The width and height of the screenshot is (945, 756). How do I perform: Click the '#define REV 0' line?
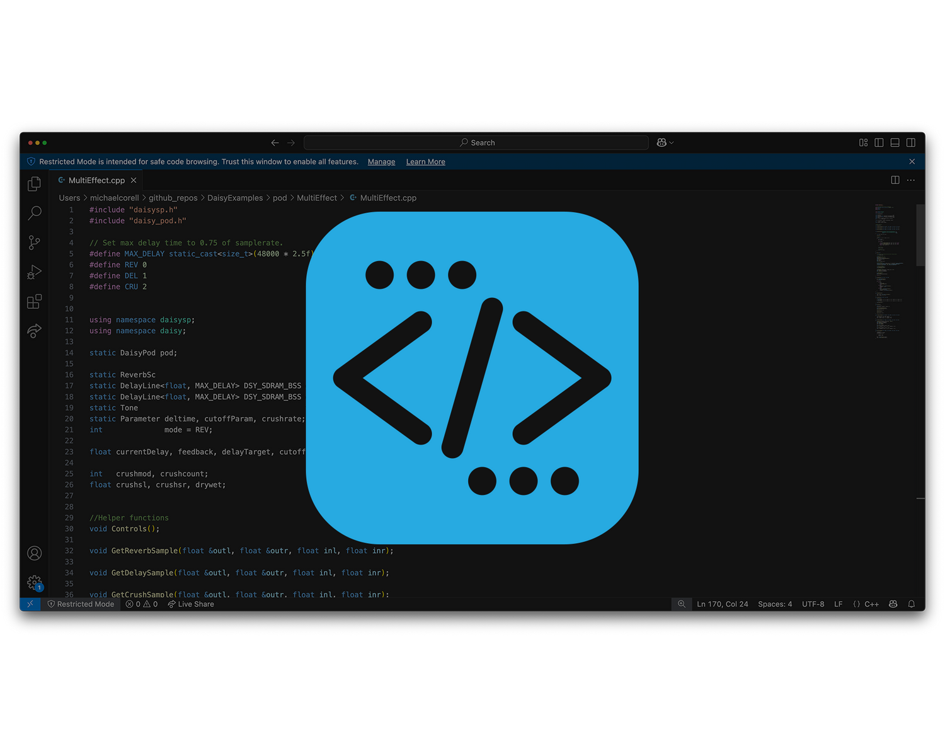pyautogui.click(x=118, y=265)
